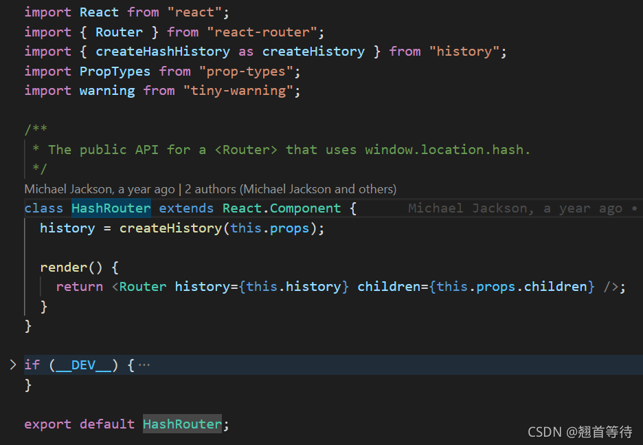Click the "history" module string
This screenshot has width=643, height=445.
(x=464, y=52)
